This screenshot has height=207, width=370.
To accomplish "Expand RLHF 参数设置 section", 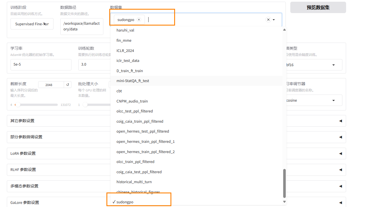I will pos(57,170).
